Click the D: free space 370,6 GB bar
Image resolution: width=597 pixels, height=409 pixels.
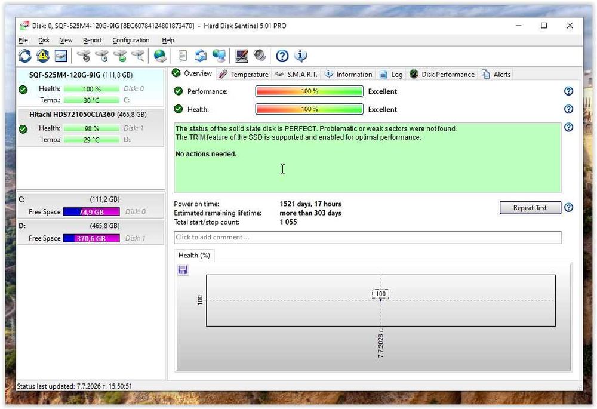91,238
